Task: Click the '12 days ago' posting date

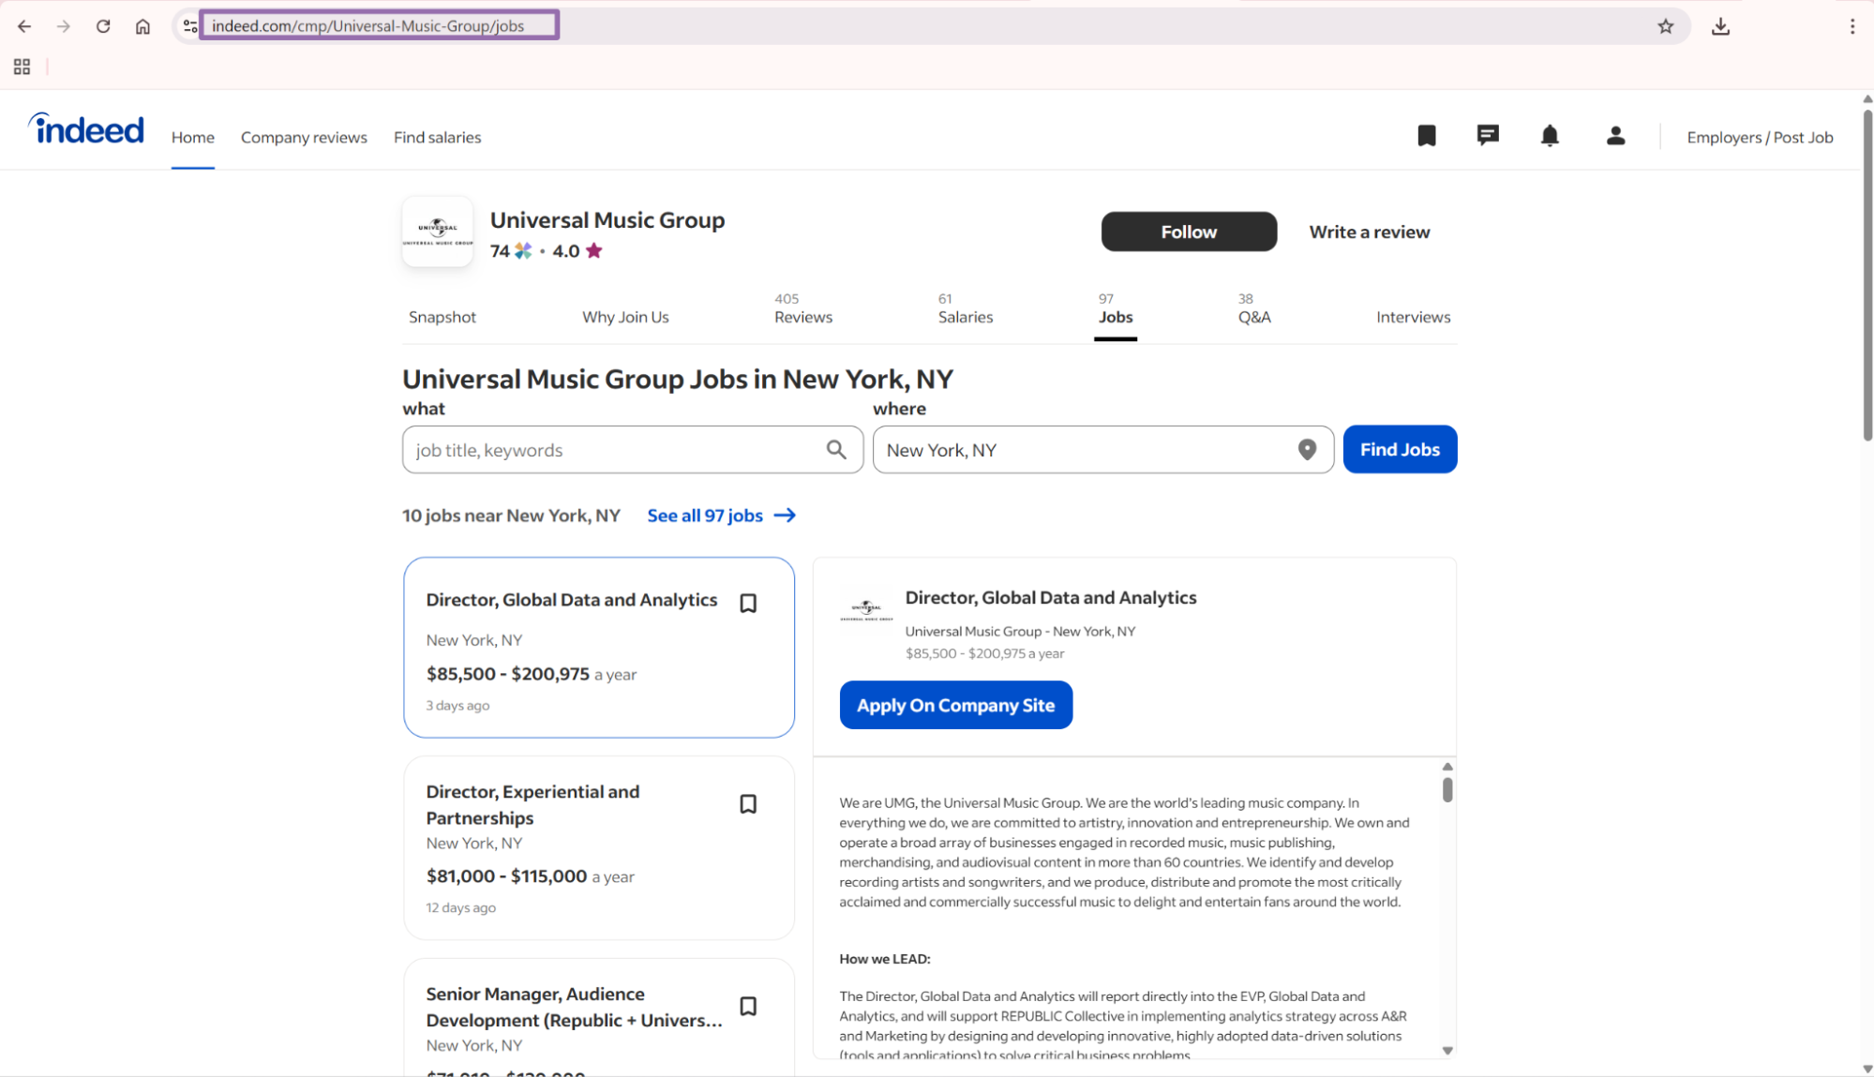Action: [460, 907]
